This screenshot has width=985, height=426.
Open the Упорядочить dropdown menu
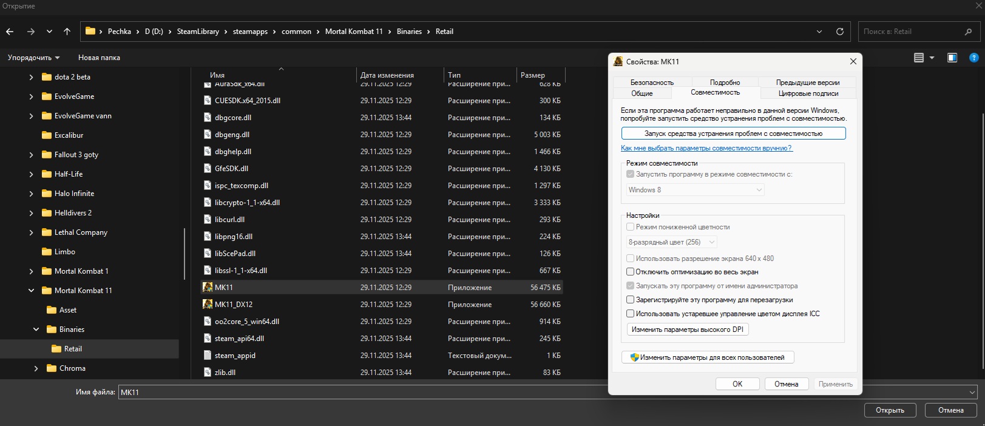[x=33, y=58]
